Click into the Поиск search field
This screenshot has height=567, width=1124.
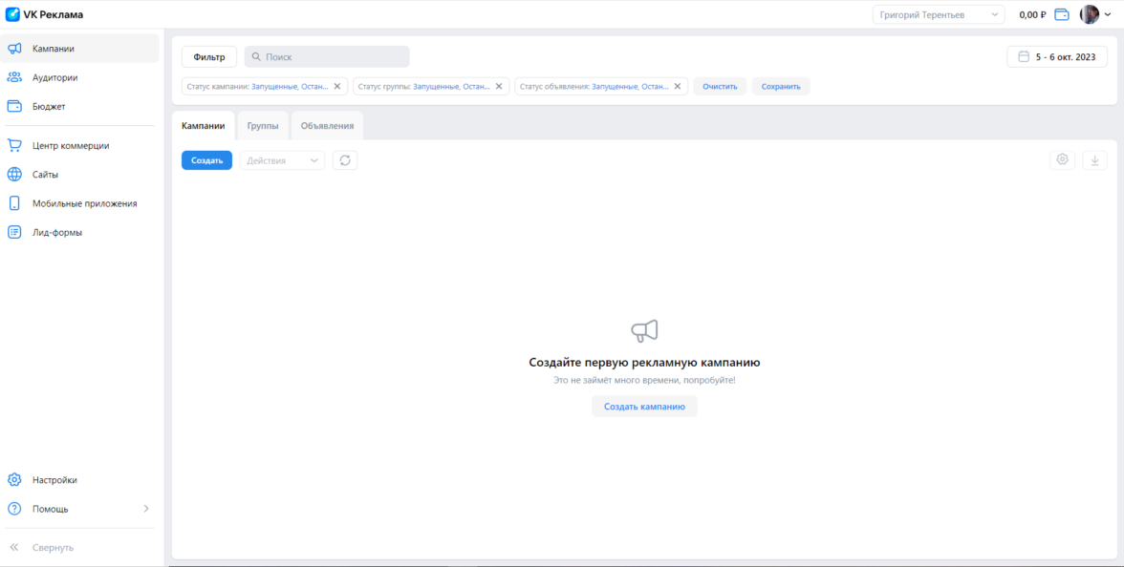coord(330,57)
